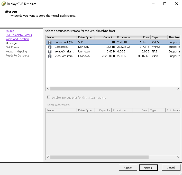182x175 pixels.
Task: Click the vsan type cell
Action: tap(155, 56)
